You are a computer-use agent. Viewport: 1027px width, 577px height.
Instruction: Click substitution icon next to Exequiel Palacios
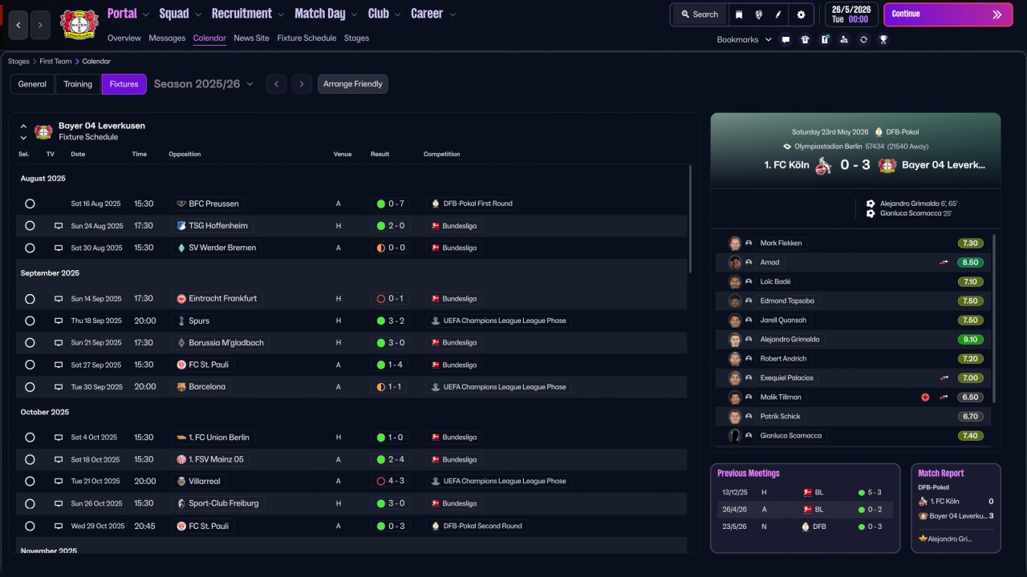pyautogui.click(x=944, y=377)
